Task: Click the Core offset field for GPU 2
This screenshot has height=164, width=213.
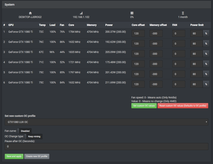Action: pos(138,44)
